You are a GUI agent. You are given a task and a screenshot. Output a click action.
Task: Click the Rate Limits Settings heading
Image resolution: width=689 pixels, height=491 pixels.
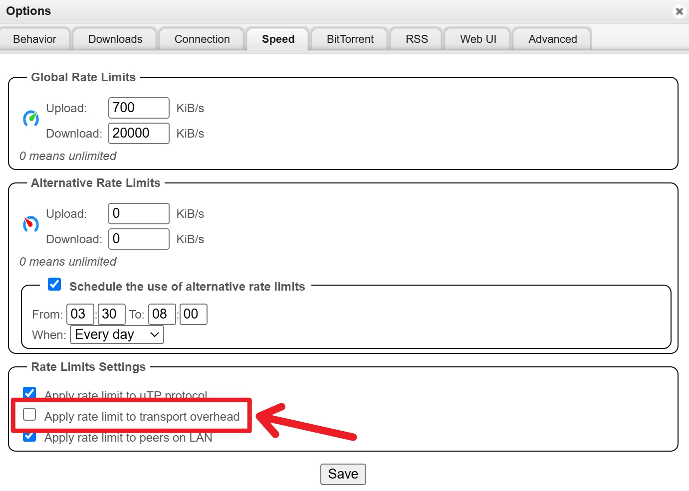[88, 367]
